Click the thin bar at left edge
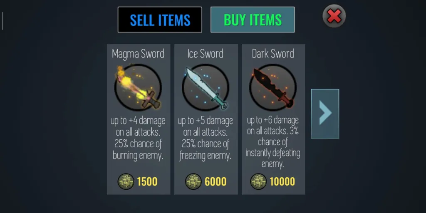 click(x=2, y=21)
